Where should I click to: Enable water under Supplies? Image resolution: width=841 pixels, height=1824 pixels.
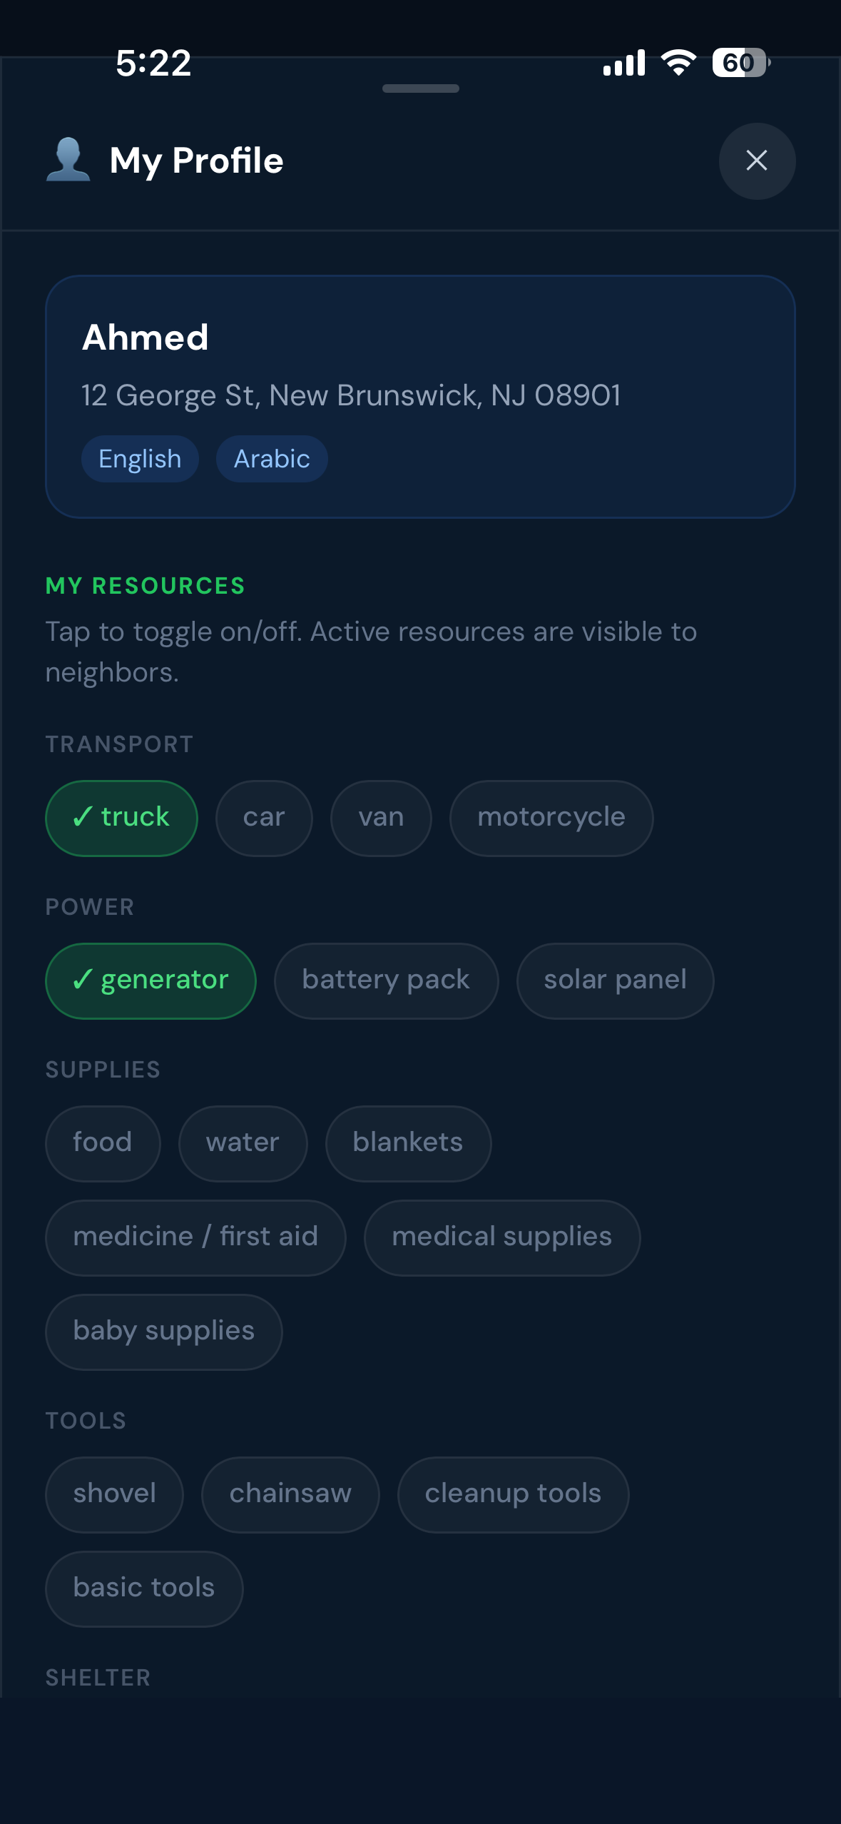pyautogui.click(x=243, y=1143)
